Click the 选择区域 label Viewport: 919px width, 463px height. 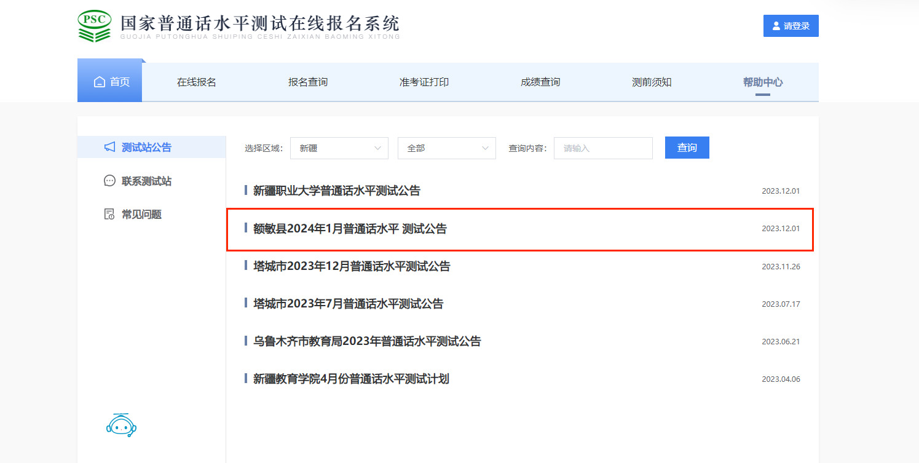coord(264,148)
